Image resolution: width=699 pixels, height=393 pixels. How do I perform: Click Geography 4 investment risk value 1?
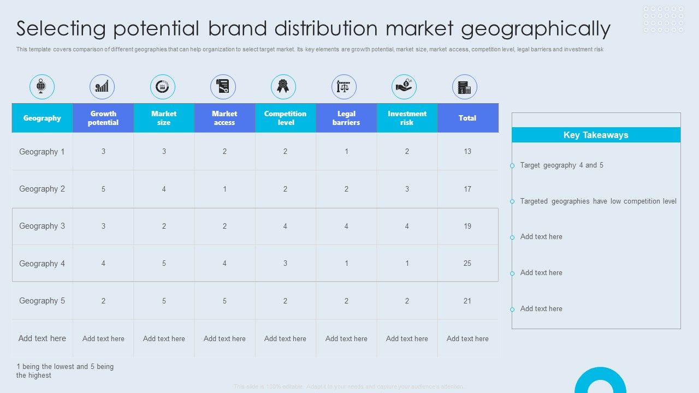click(x=407, y=263)
